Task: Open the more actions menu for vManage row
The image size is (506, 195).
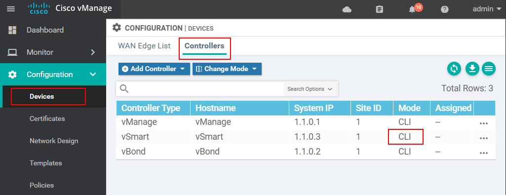Action: tap(483, 123)
